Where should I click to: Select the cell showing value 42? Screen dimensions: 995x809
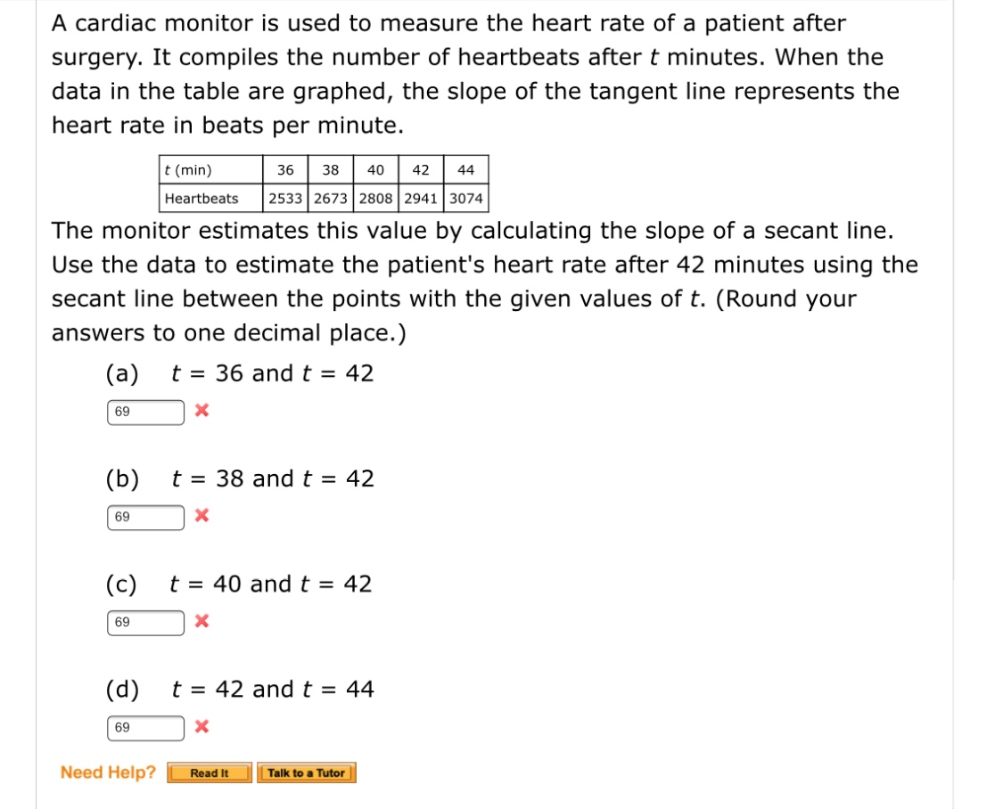421,168
